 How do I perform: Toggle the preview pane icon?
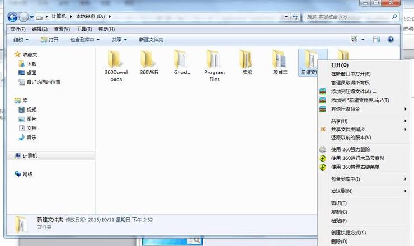click(x=377, y=40)
